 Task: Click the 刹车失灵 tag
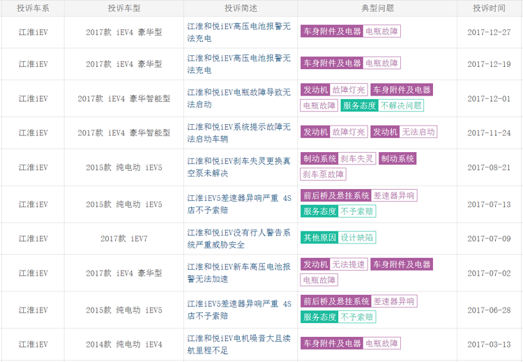357,158
